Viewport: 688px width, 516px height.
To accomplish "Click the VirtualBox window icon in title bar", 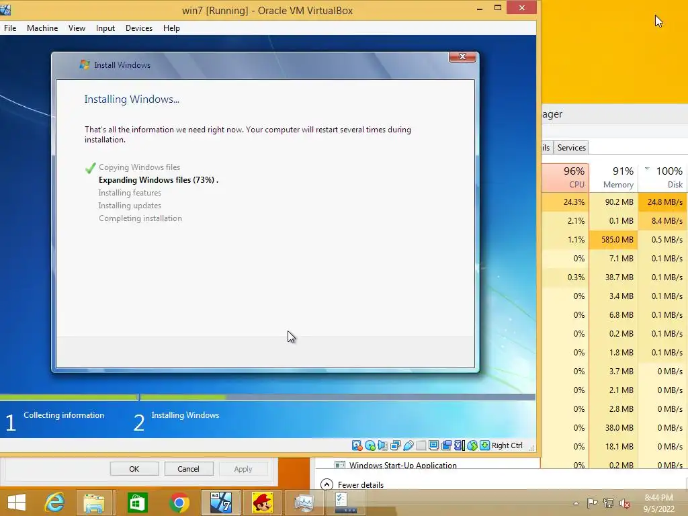I will 5,9.
